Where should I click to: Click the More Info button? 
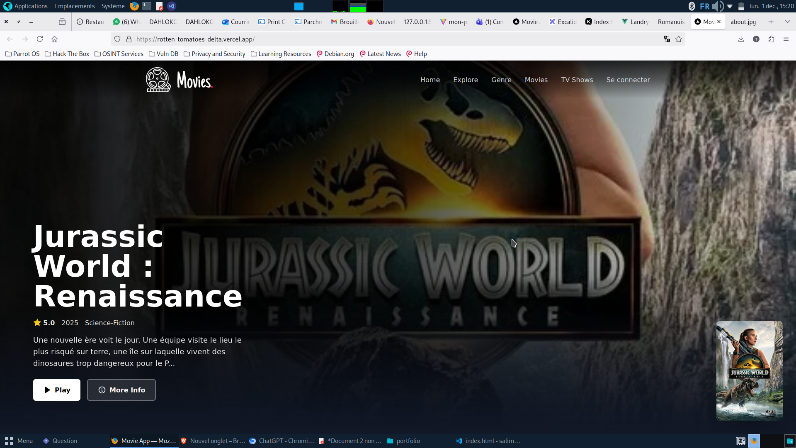pyautogui.click(x=121, y=390)
